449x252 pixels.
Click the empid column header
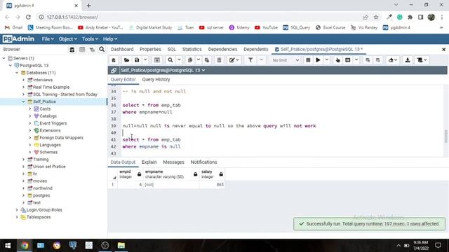130,174
